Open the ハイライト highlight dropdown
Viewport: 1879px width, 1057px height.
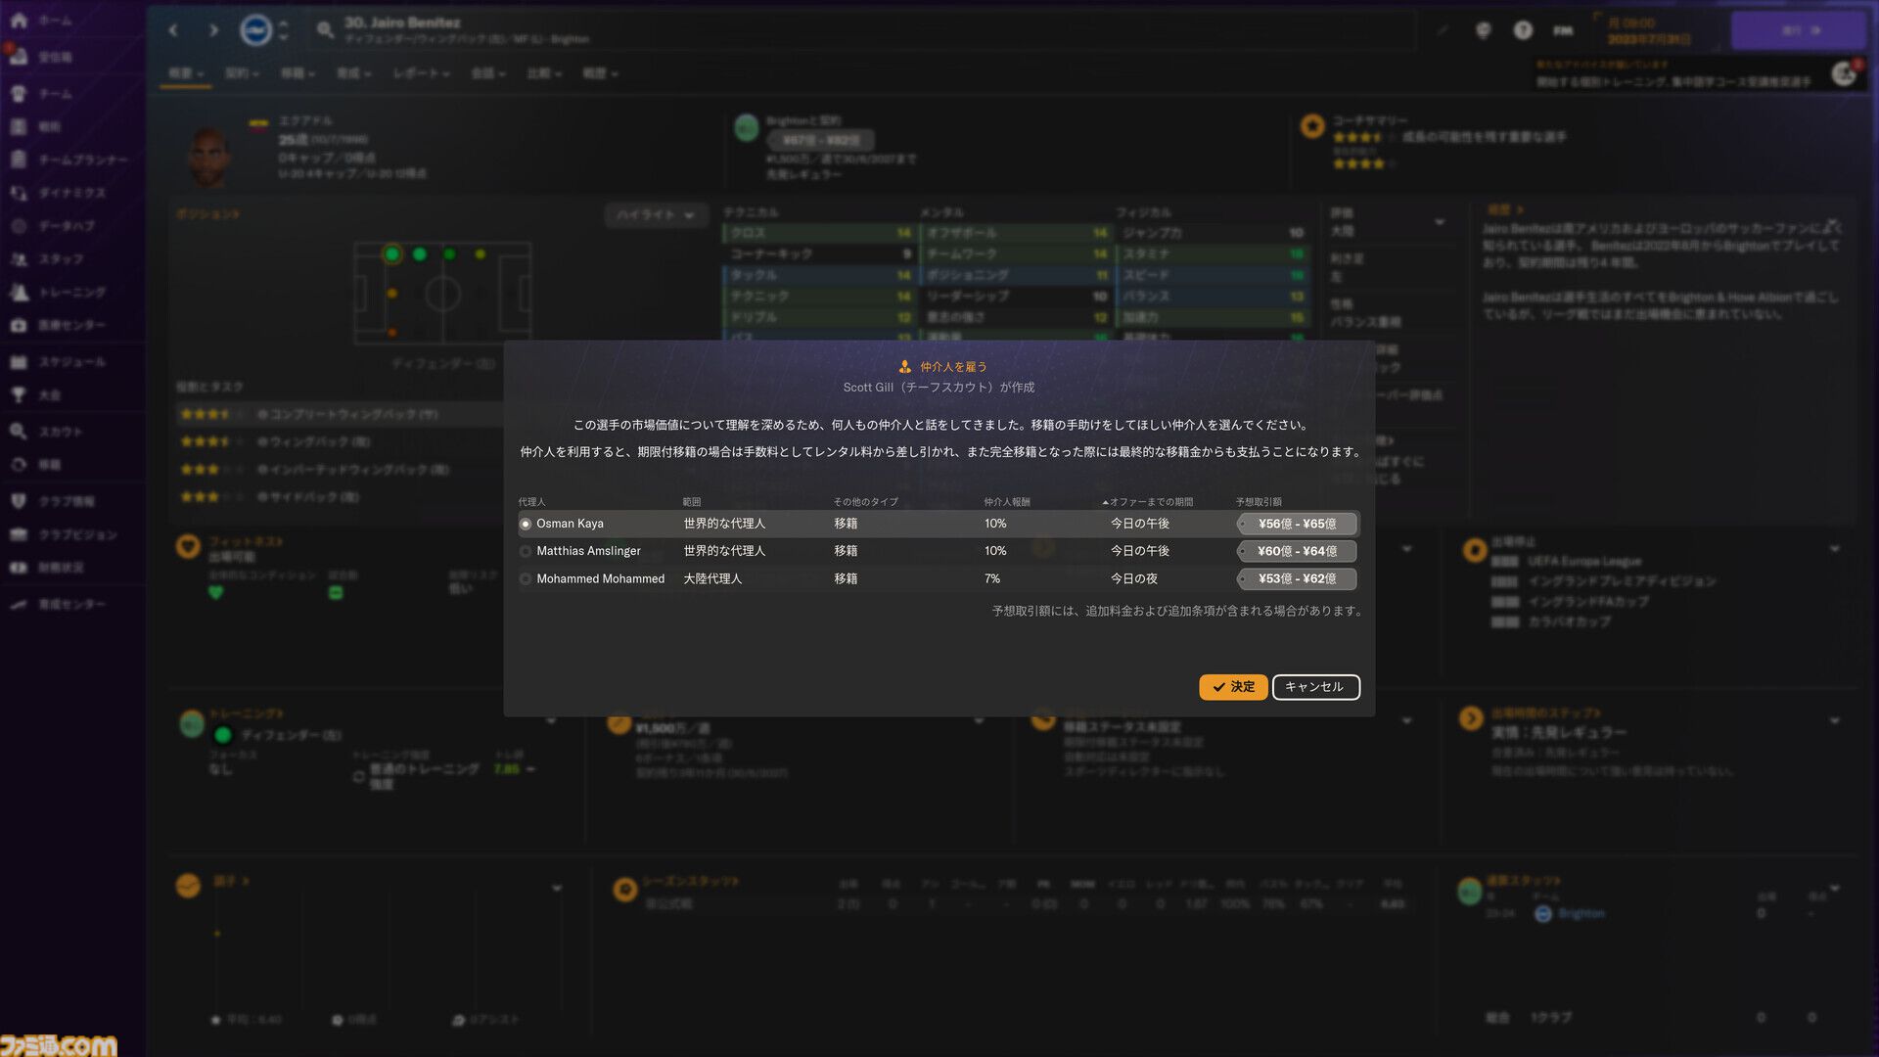(656, 215)
